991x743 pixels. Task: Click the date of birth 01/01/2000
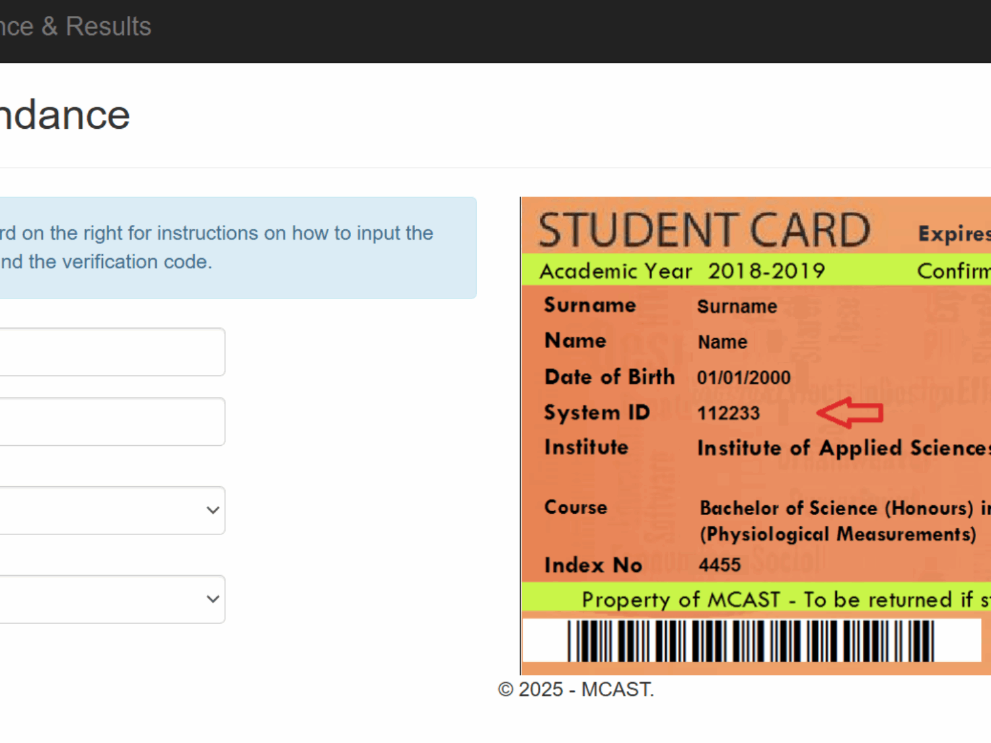click(x=743, y=378)
